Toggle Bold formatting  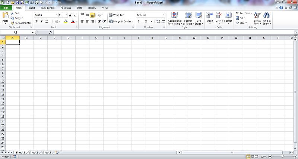[37, 22]
